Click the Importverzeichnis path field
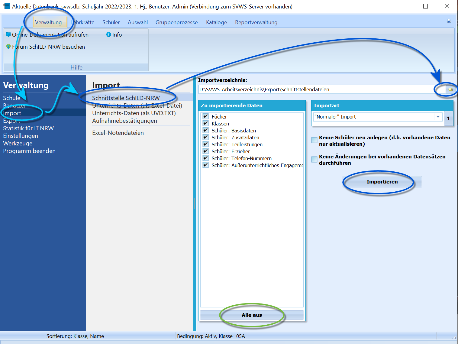The height and width of the screenshot is (344, 458). click(322, 89)
